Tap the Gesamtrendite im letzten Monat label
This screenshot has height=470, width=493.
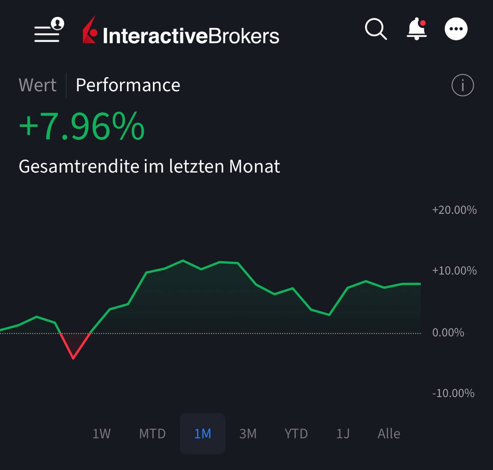(149, 166)
